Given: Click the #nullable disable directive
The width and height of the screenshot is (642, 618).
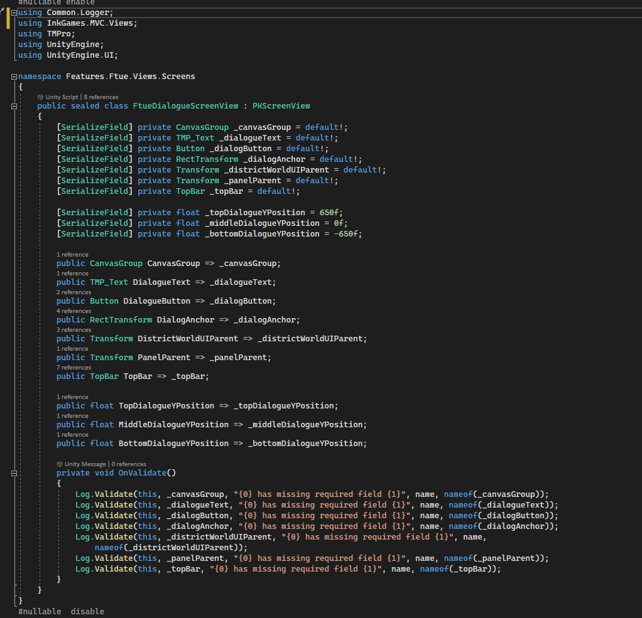Looking at the screenshot, I should (61, 612).
